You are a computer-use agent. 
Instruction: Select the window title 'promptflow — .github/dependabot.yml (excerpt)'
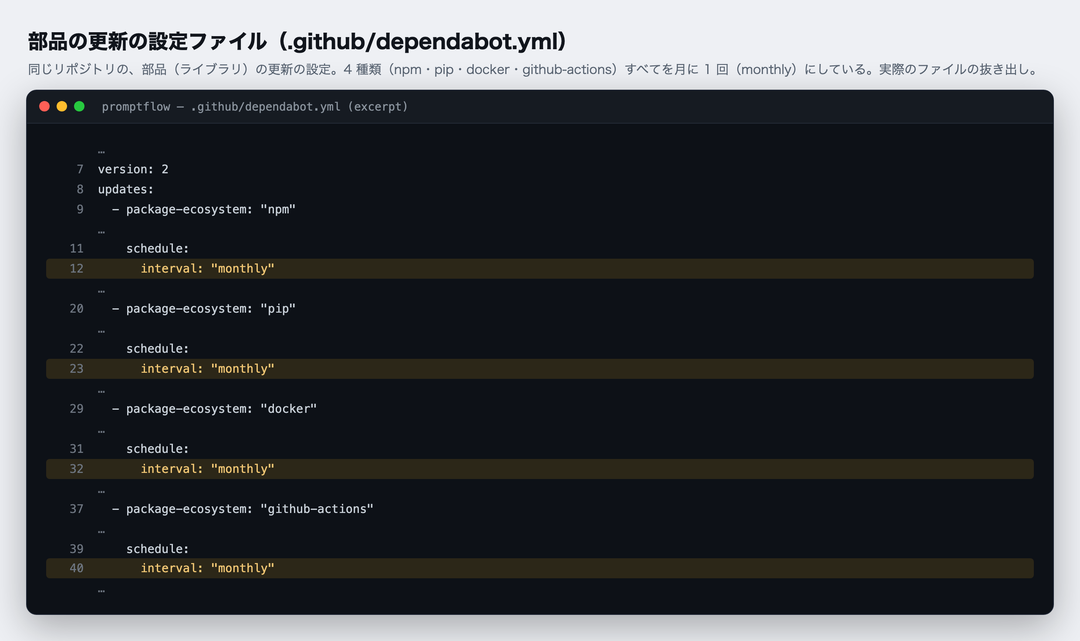click(255, 107)
